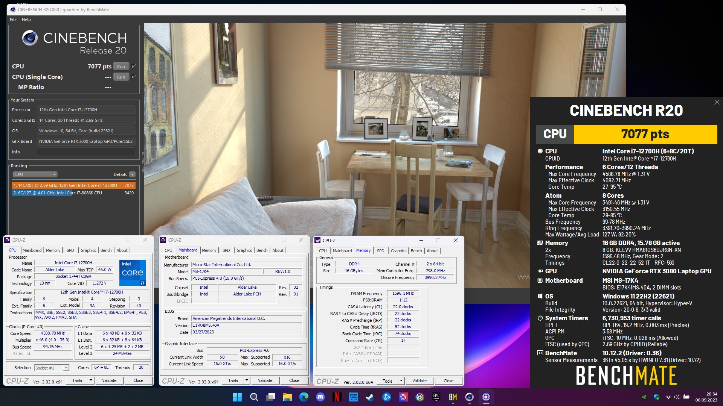Image resolution: width=723 pixels, height=406 pixels.
Task: Open SPD tab in second CPU-Z window
Action: coord(226,250)
